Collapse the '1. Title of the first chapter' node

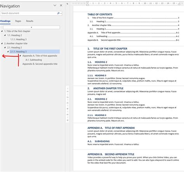(x=2, y=31)
